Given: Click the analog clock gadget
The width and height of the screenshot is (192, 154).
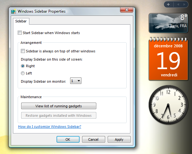Looking at the screenshot, I should (168, 105).
